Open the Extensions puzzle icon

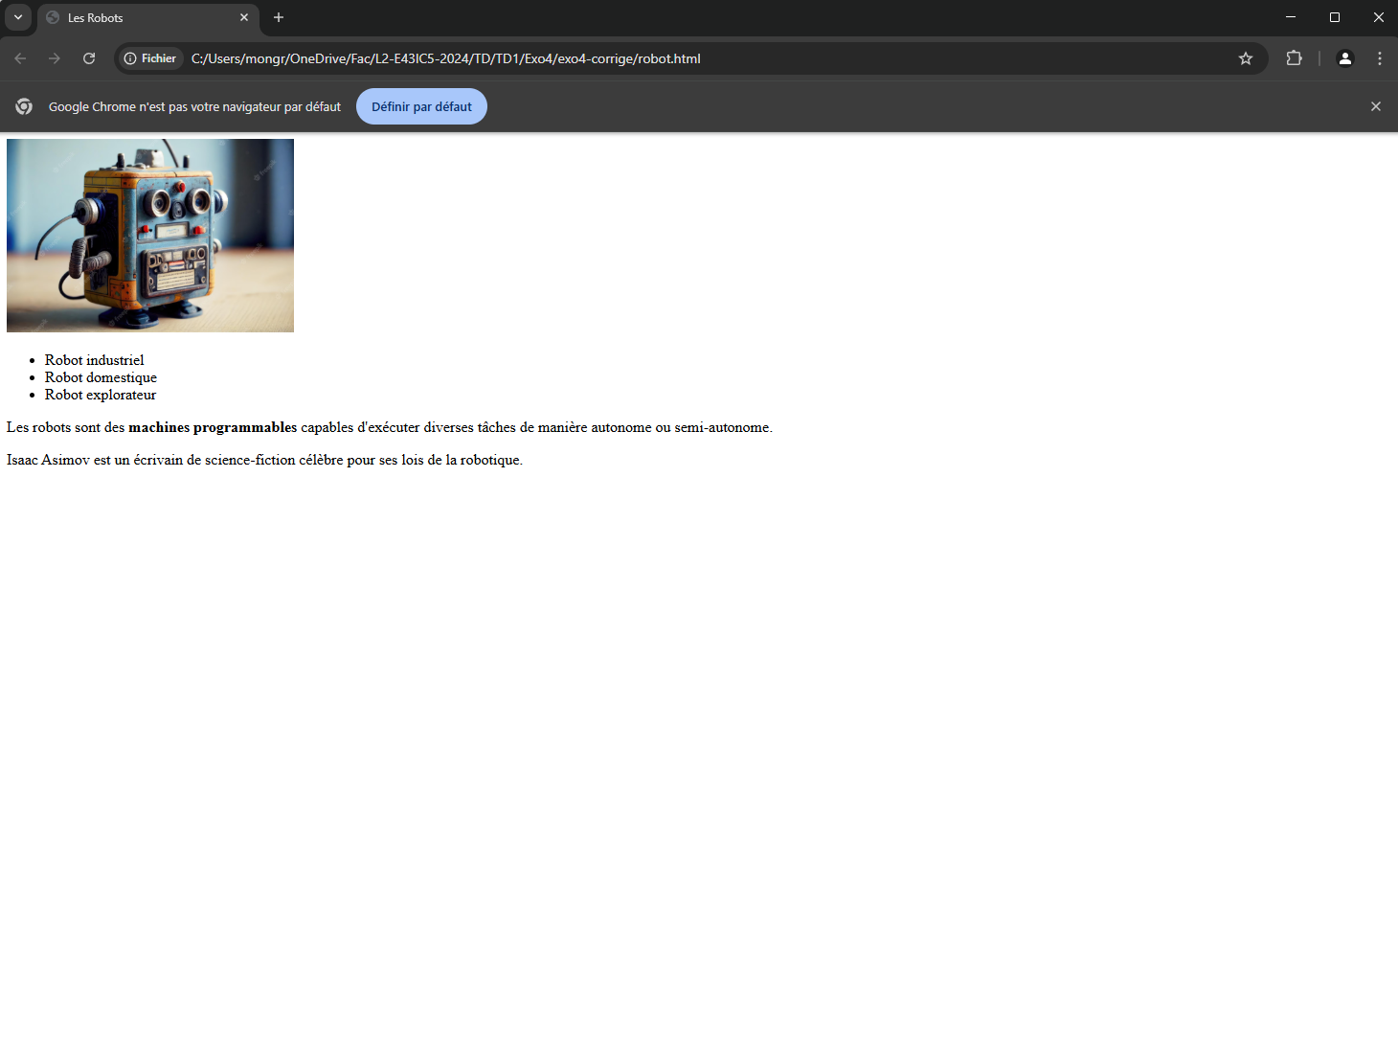pyautogui.click(x=1294, y=58)
